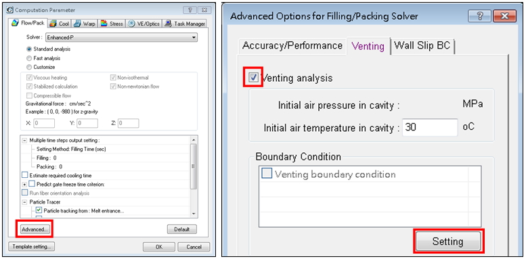This screenshot has width=526, height=259.
Task: Open the Solver Enhanced-P dropdown
Action: [121, 37]
